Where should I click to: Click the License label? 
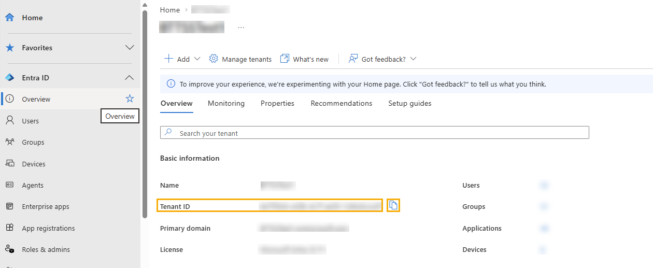point(172,249)
